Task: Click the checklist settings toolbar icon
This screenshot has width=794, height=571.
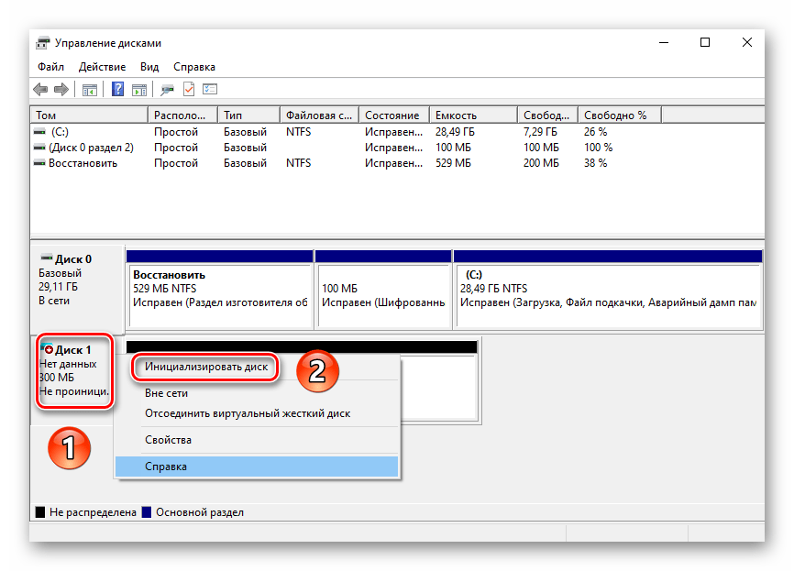Action: click(x=210, y=90)
